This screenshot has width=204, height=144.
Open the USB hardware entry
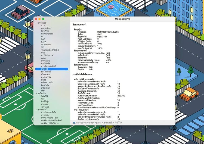pos(43,53)
